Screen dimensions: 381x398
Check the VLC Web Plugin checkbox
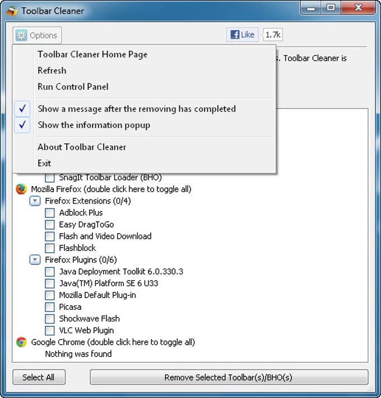(50, 330)
